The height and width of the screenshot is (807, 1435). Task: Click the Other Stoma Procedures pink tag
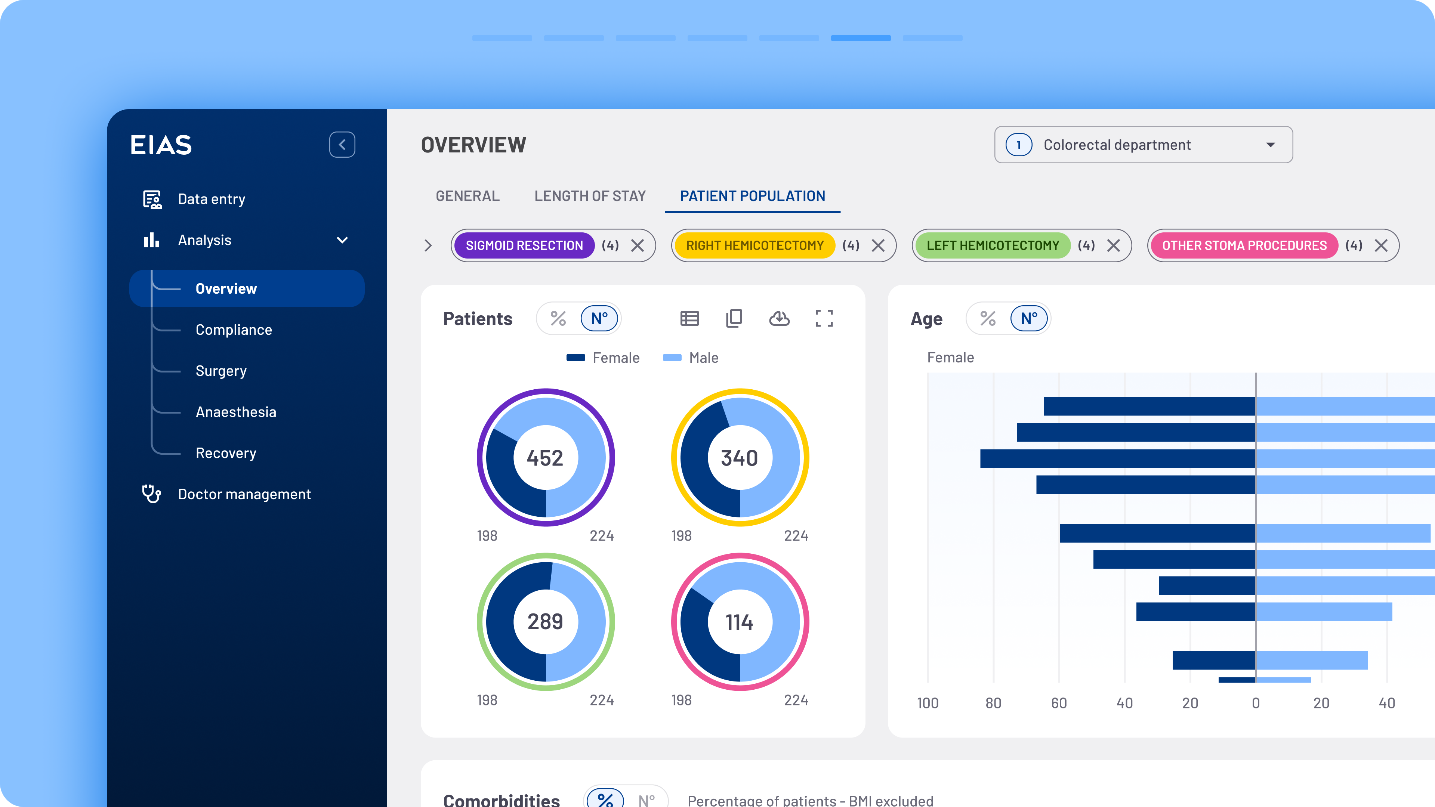[x=1244, y=245]
